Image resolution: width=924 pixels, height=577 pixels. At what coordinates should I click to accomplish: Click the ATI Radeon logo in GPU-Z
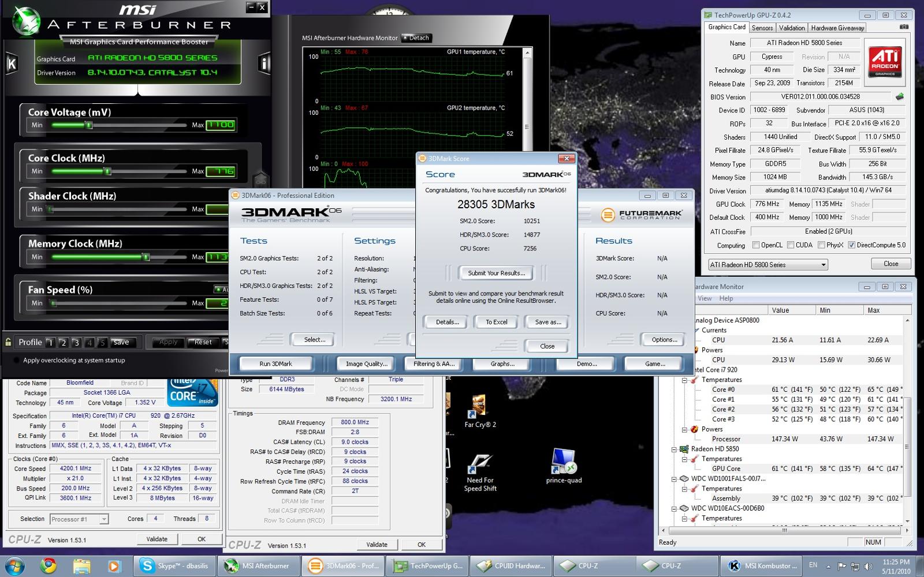coord(884,61)
